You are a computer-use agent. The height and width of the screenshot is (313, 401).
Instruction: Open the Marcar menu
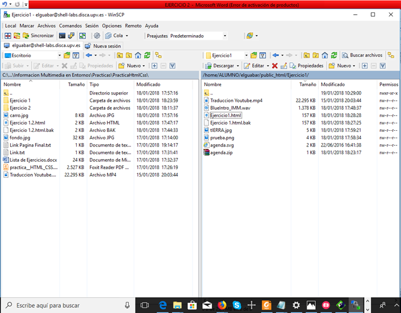[x=27, y=26]
